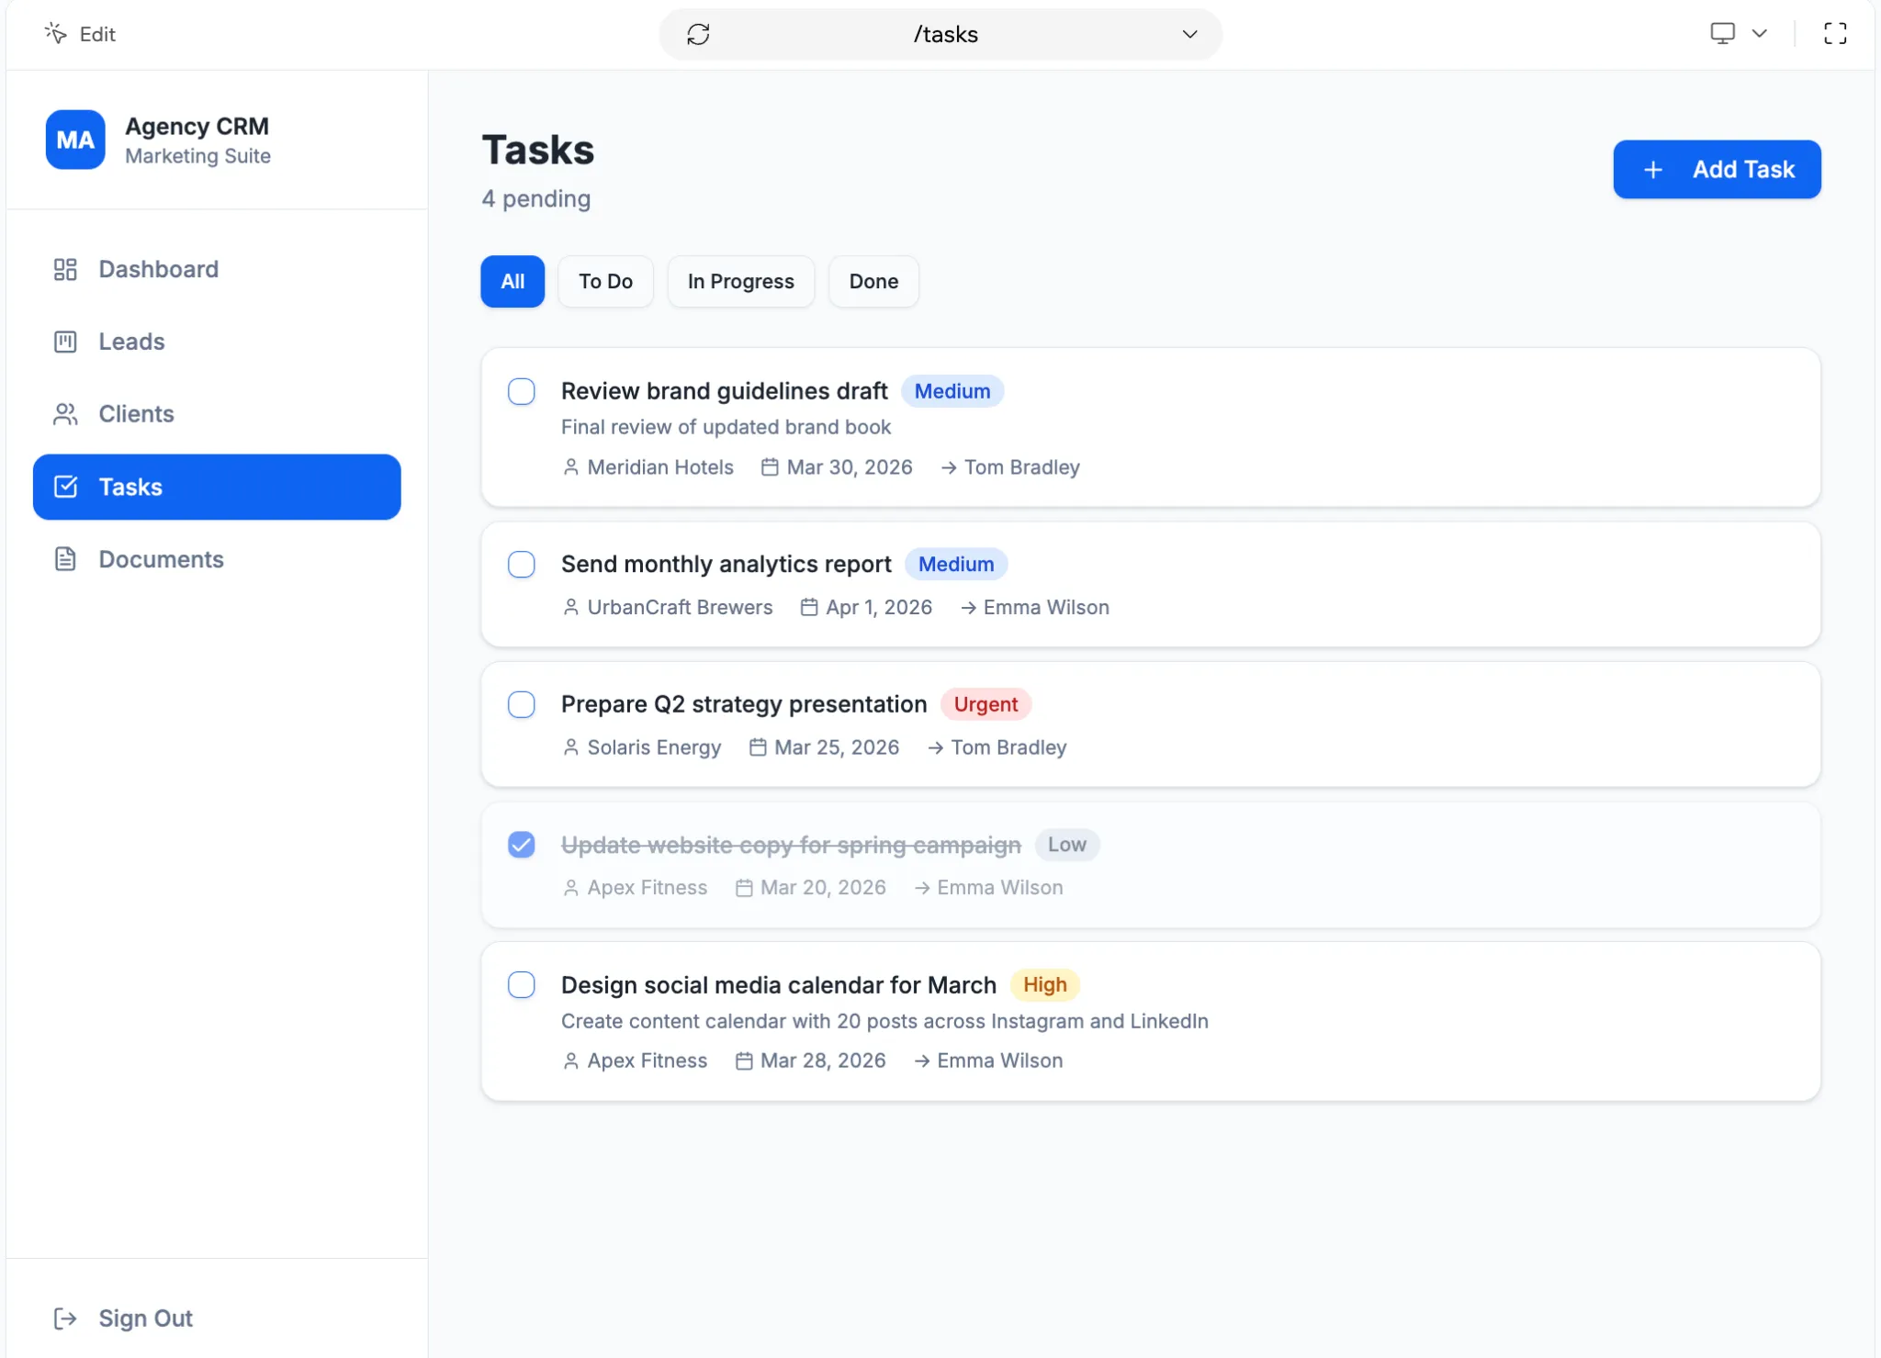Select the Tasks sidebar icon
This screenshot has height=1358, width=1881.
64,487
